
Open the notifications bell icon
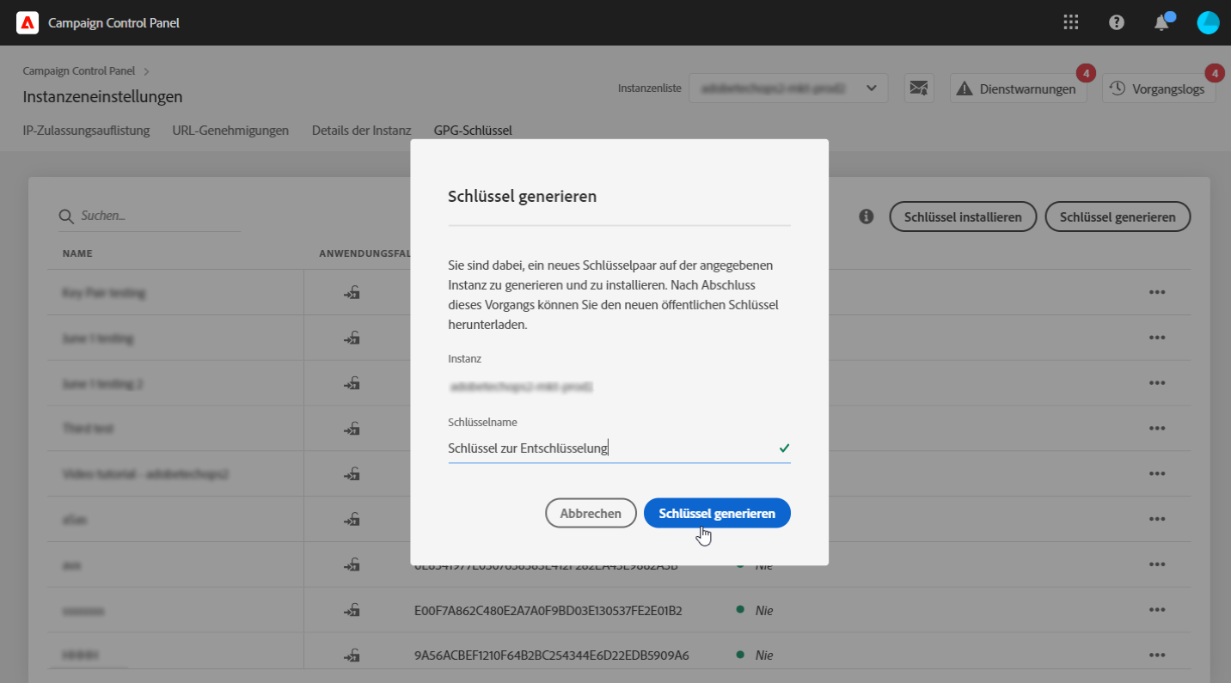(x=1161, y=23)
